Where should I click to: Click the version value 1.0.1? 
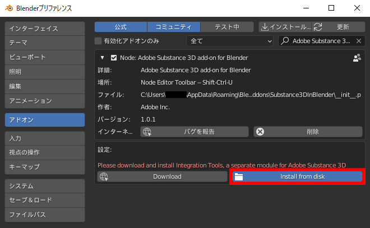click(148, 119)
